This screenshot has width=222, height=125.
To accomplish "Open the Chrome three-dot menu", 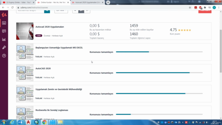I will point(219,8).
